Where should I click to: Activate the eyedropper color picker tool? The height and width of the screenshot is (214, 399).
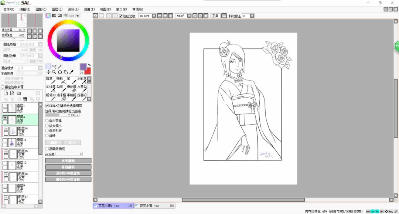71,72
